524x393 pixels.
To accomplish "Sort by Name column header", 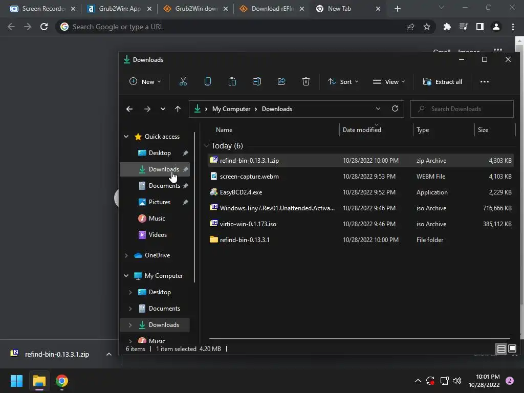I will point(224,130).
